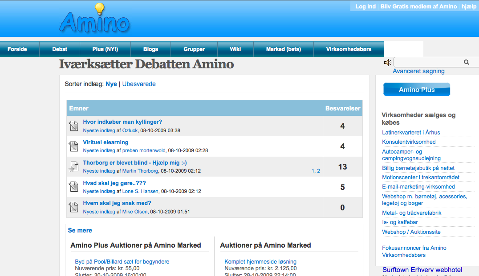Image resolution: width=479 pixels, height=276 pixels.
Task: Open the Debat menu tab
Action: pos(60,49)
